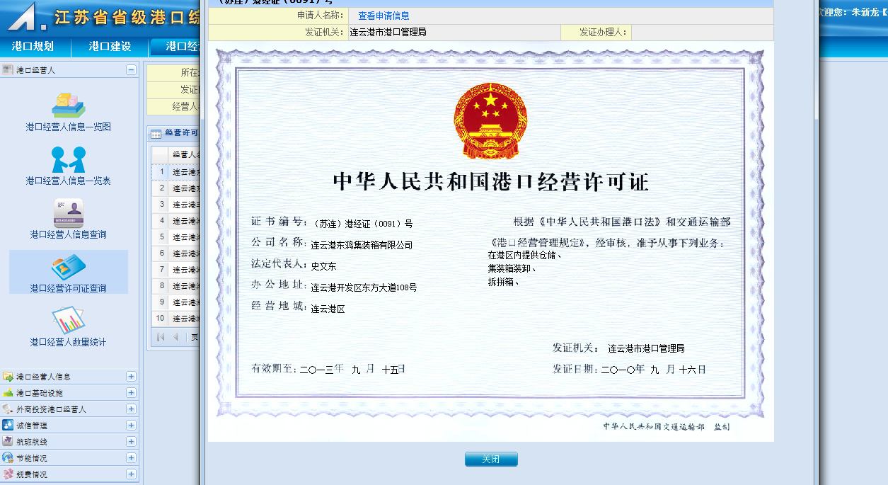Expand the 外商投资港口经营人 panel
The image size is (888, 485).
coord(131,409)
